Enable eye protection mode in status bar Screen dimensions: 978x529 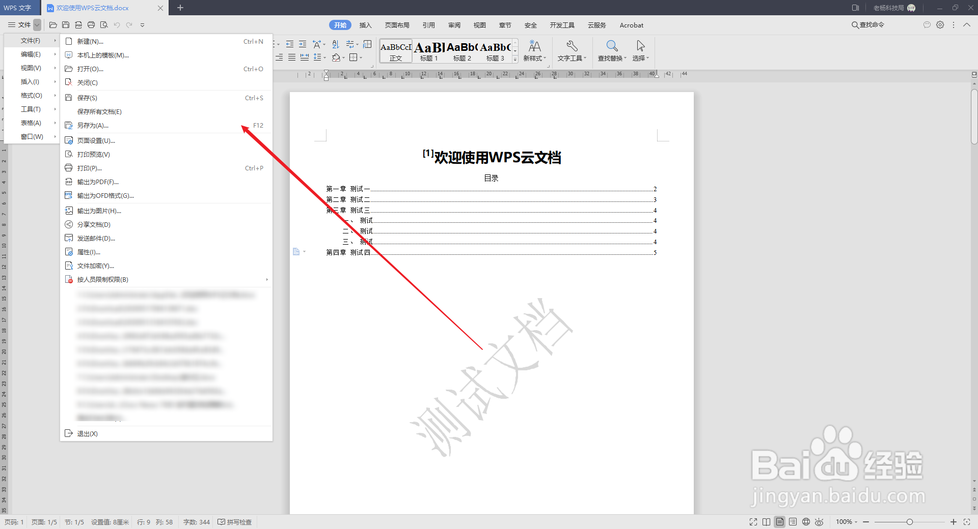(x=820, y=522)
